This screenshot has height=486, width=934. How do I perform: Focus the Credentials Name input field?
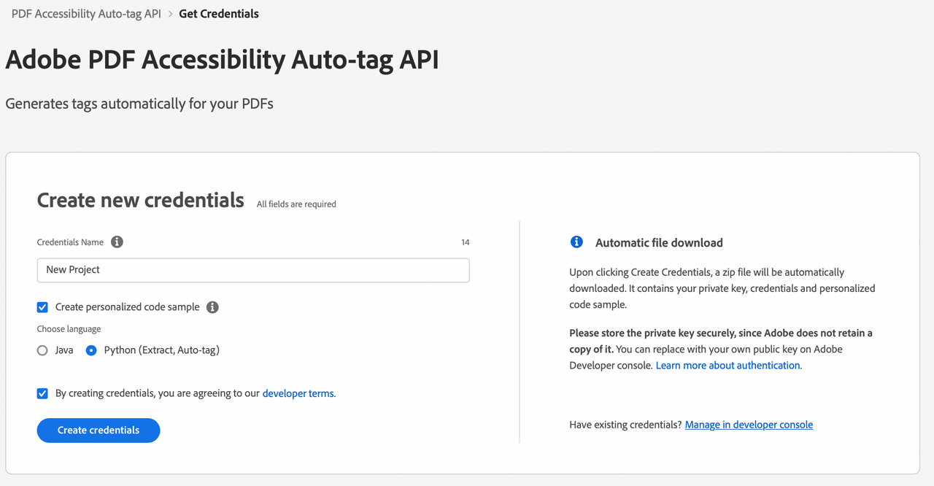[253, 270]
